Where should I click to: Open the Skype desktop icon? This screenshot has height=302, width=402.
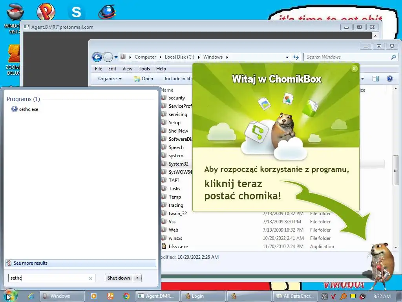click(76, 11)
